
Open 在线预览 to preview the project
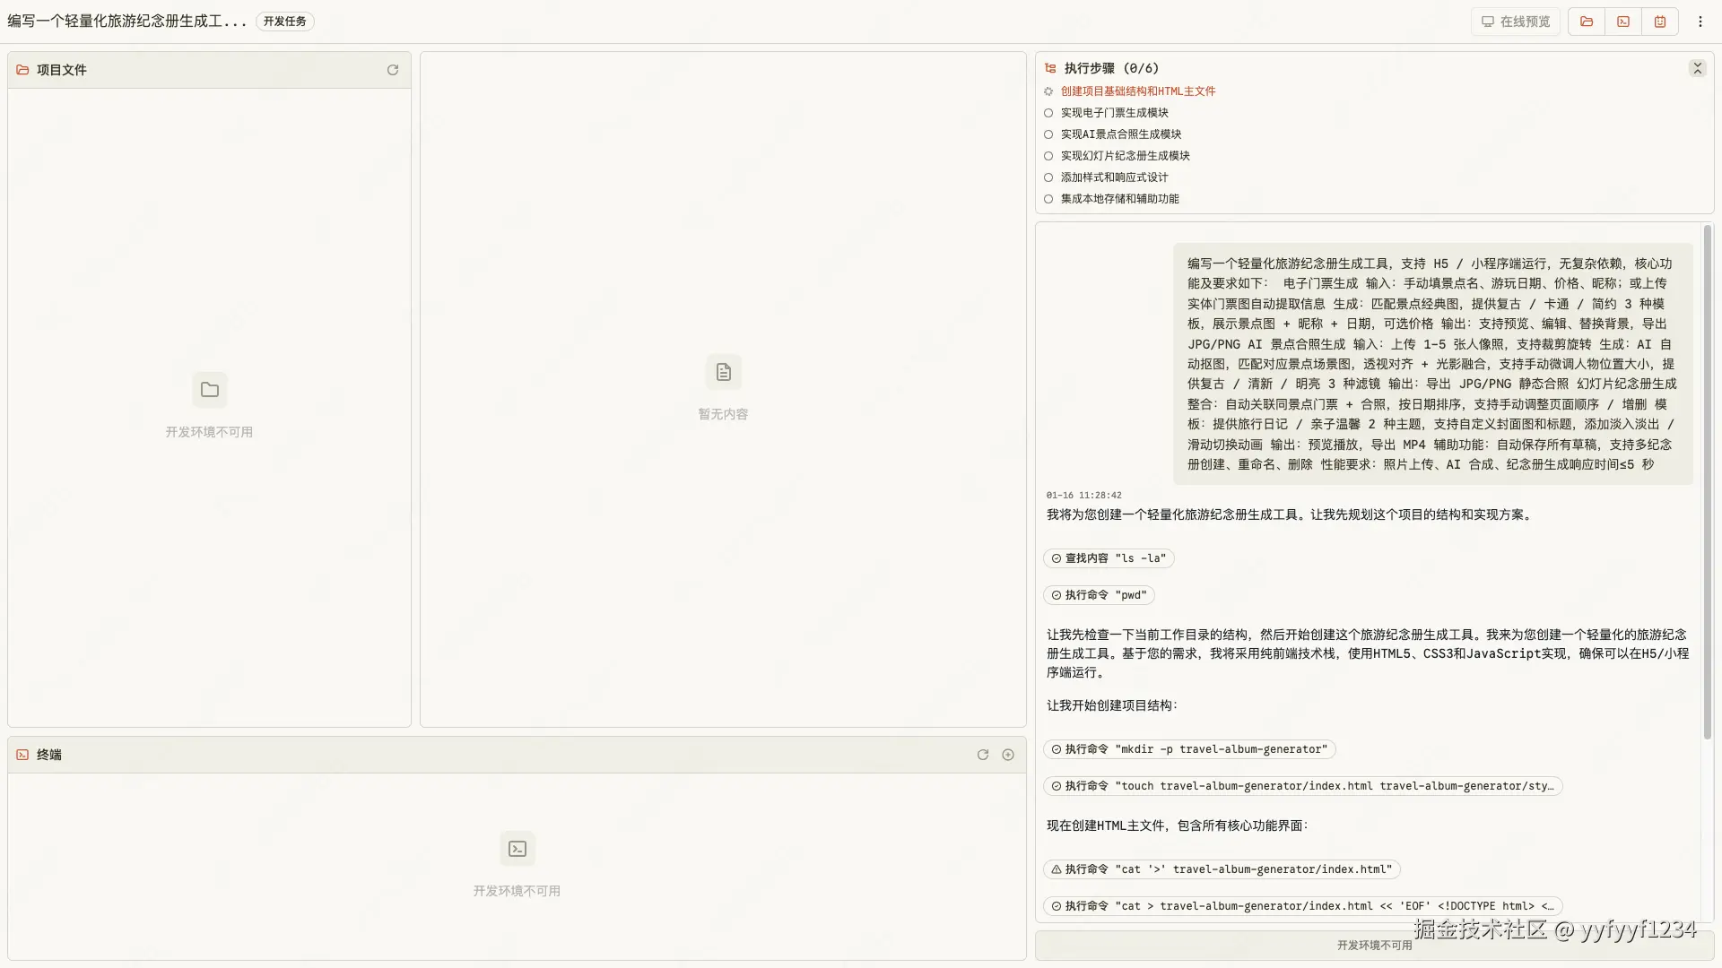coord(1514,22)
